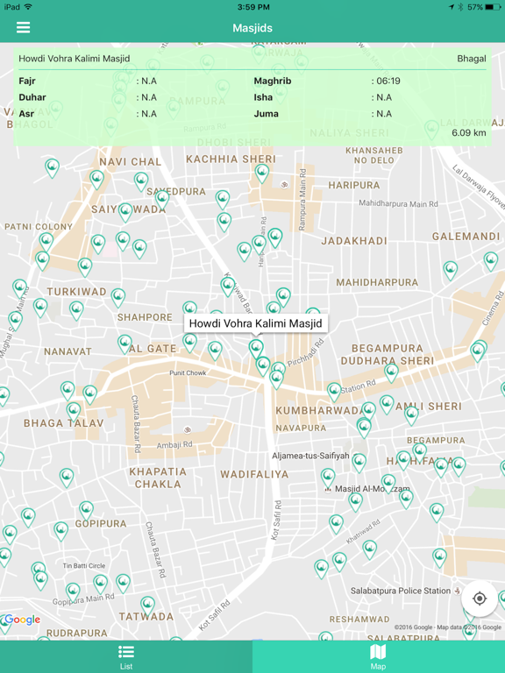Select masjid pin above Tatwada label

coord(147,606)
